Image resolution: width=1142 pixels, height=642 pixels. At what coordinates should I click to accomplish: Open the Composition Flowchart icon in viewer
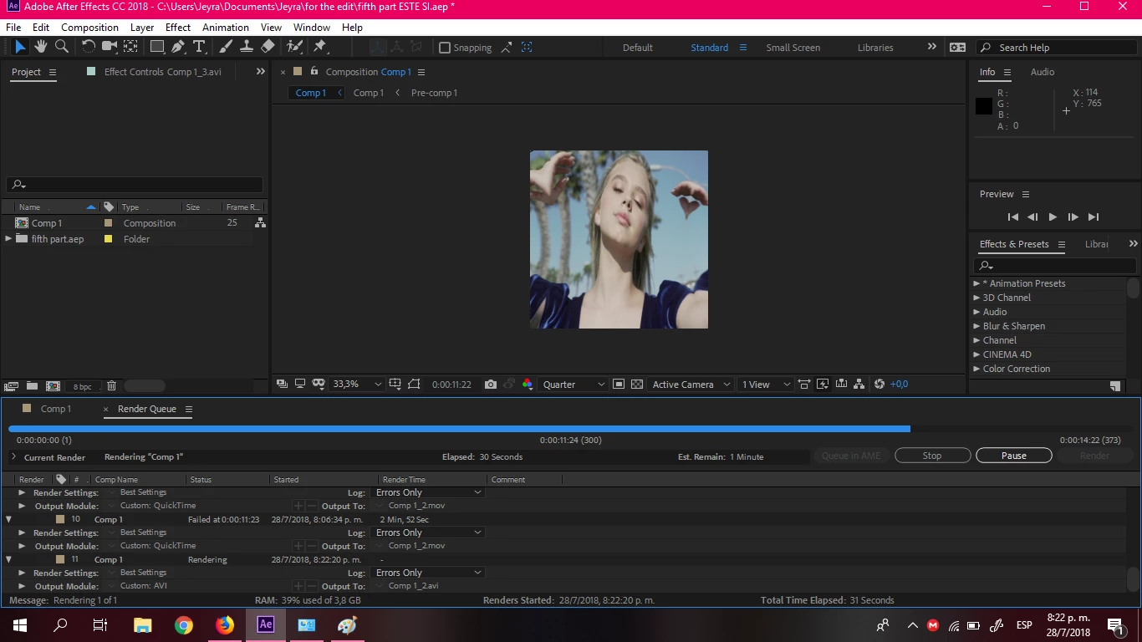(x=859, y=385)
